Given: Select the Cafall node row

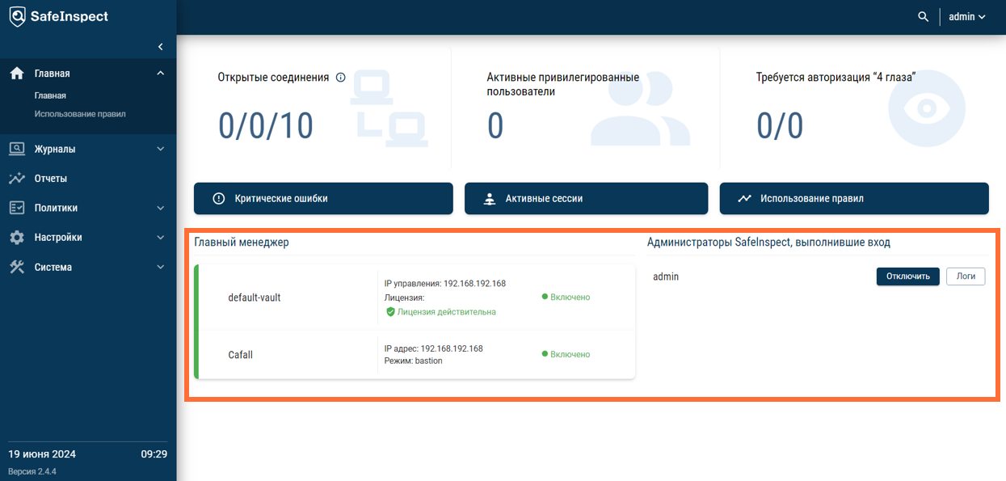Looking at the screenshot, I should 415,354.
